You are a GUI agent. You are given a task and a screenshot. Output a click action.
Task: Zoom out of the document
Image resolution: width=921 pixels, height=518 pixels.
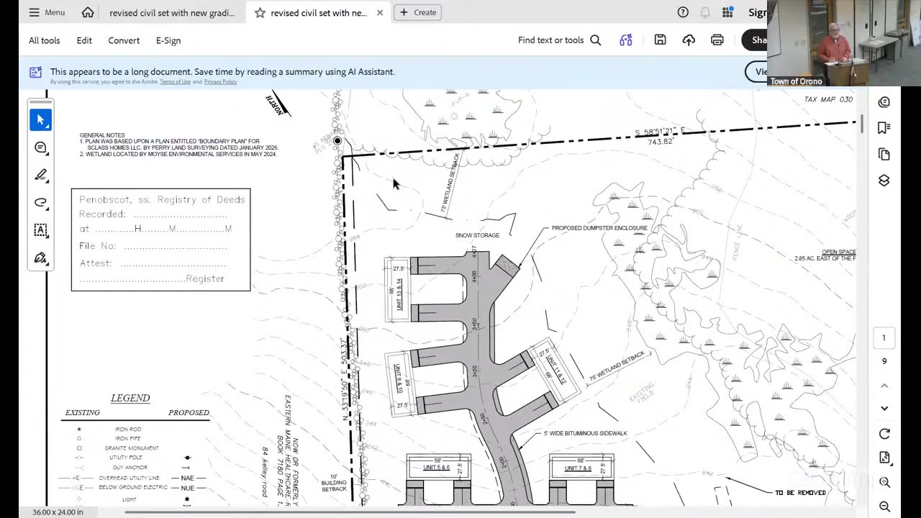click(884, 506)
